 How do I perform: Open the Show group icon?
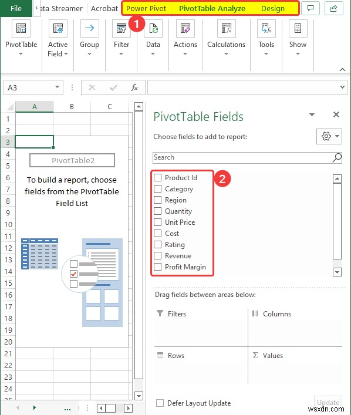point(298,28)
